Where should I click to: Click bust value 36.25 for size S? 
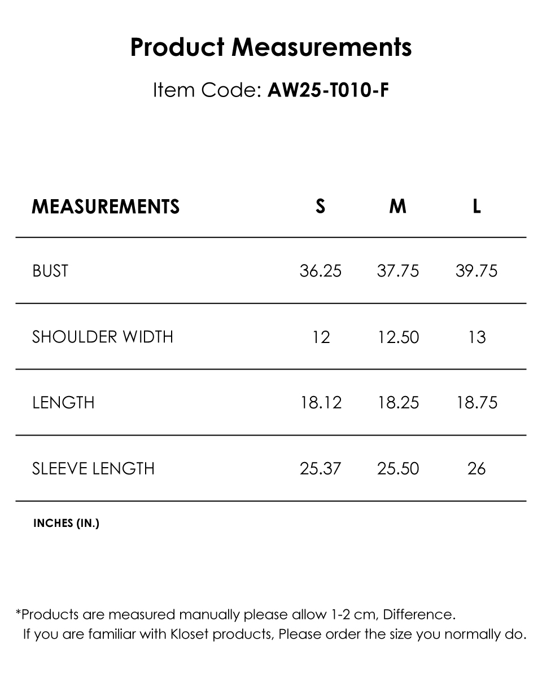[320, 271]
